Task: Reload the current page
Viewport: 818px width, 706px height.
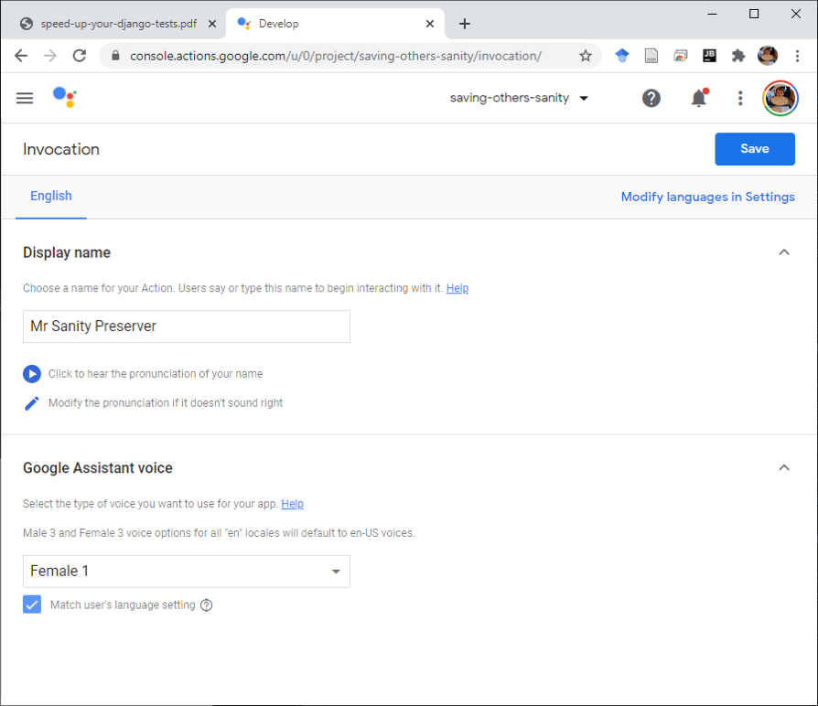Action: (80, 56)
